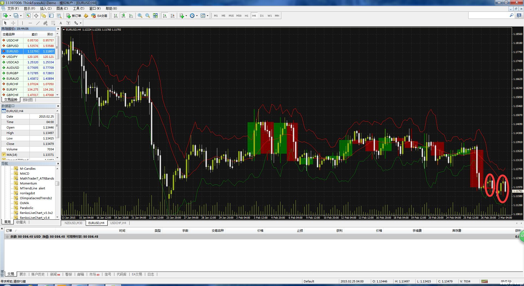Open the Strategy Tester icon
Screen dimensions: 524x286
pyautogui.click(x=59, y=16)
